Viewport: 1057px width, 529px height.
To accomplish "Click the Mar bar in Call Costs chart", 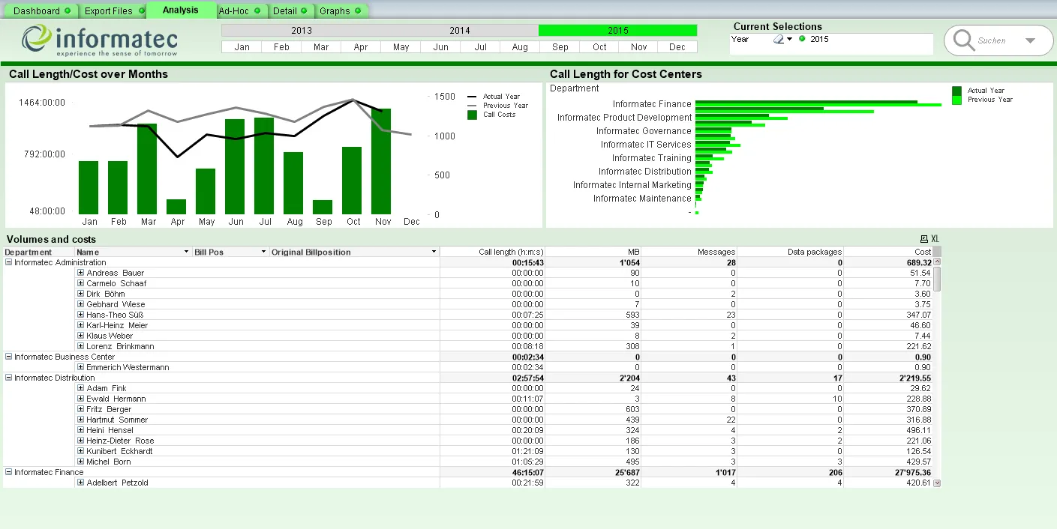I will pos(147,169).
